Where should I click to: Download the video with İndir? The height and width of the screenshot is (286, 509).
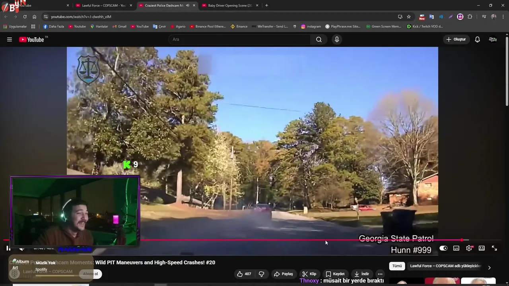[x=361, y=274]
